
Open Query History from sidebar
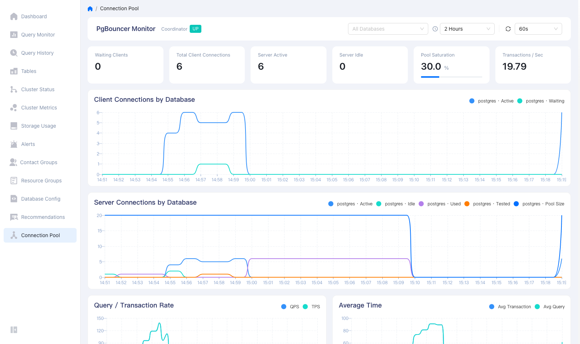coord(40,53)
